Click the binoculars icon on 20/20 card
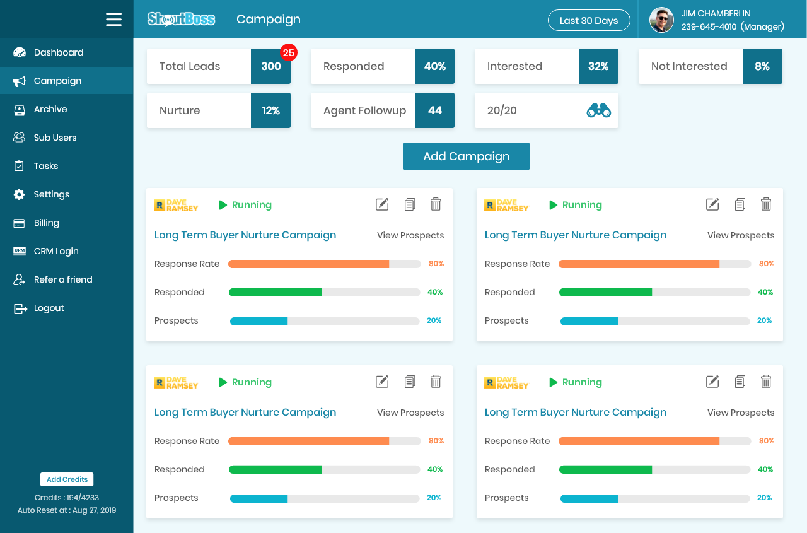The width and height of the screenshot is (807, 533). click(598, 110)
